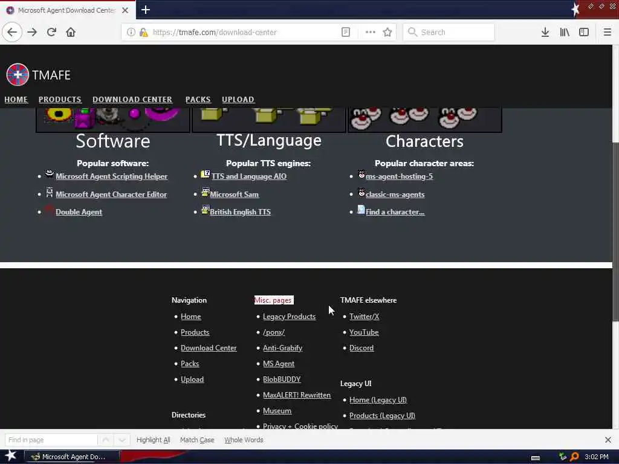
Task: Show site information icon in address bar
Action: [131, 32]
